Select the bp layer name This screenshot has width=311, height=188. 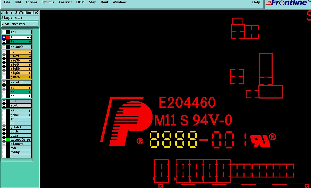click(x=21, y=123)
